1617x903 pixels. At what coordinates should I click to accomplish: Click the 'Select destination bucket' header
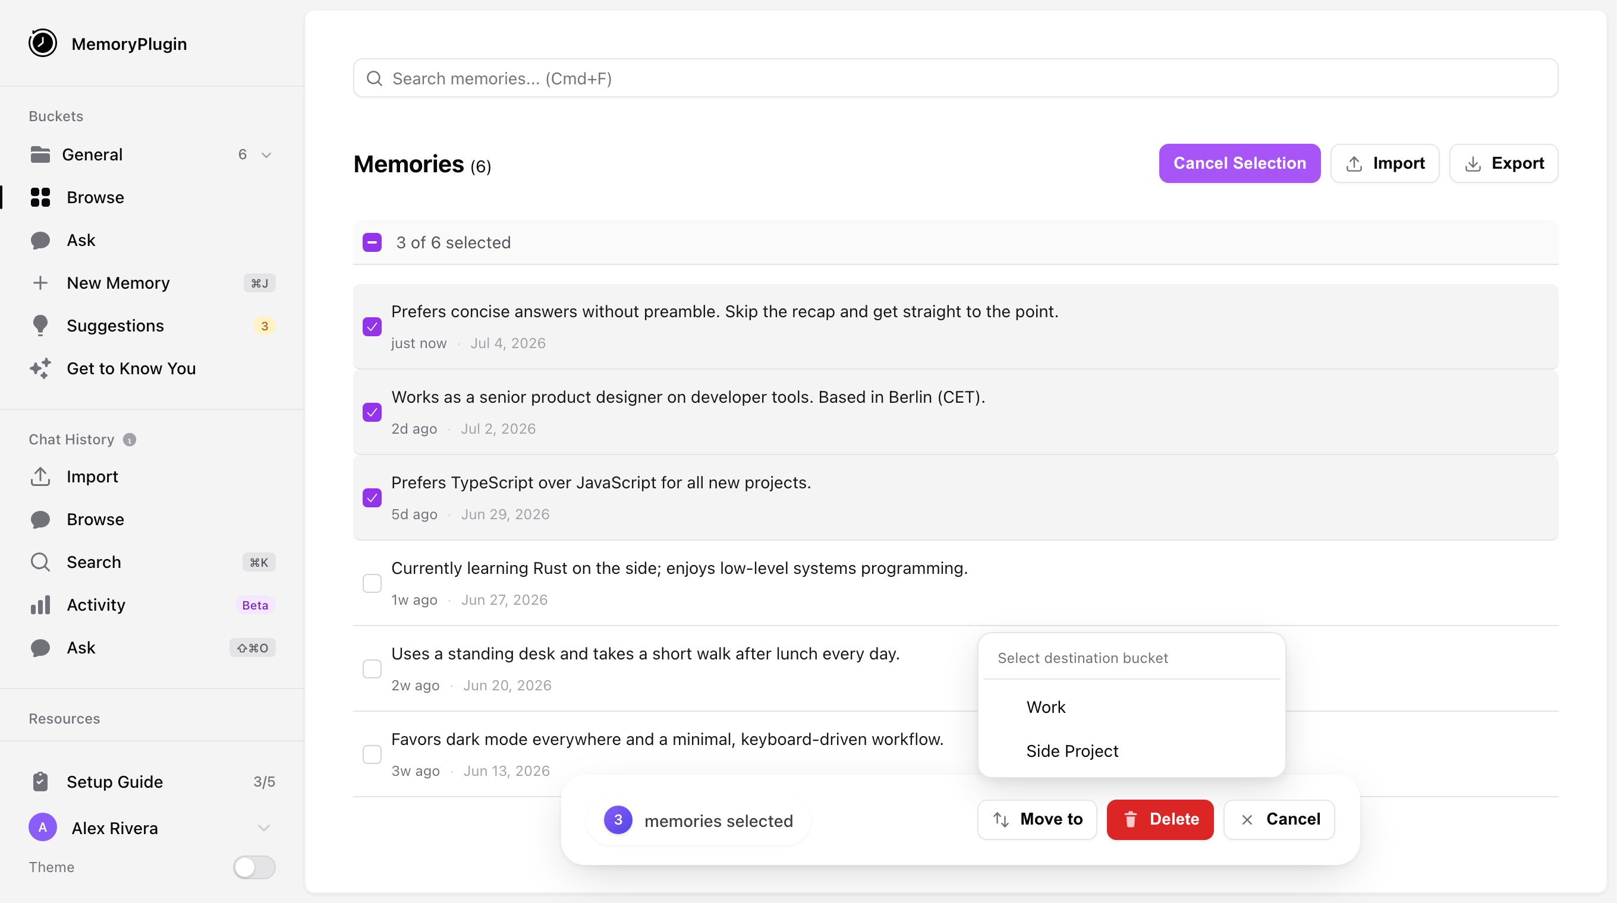click(1083, 658)
